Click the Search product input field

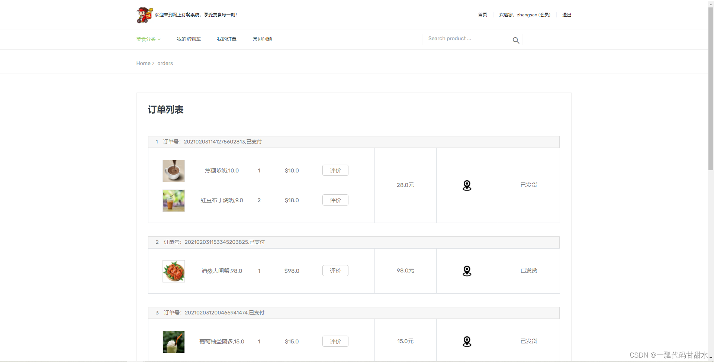pyautogui.click(x=467, y=39)
